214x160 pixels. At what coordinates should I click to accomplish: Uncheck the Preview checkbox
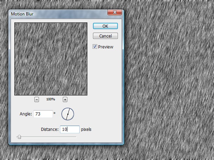[95, 47]
